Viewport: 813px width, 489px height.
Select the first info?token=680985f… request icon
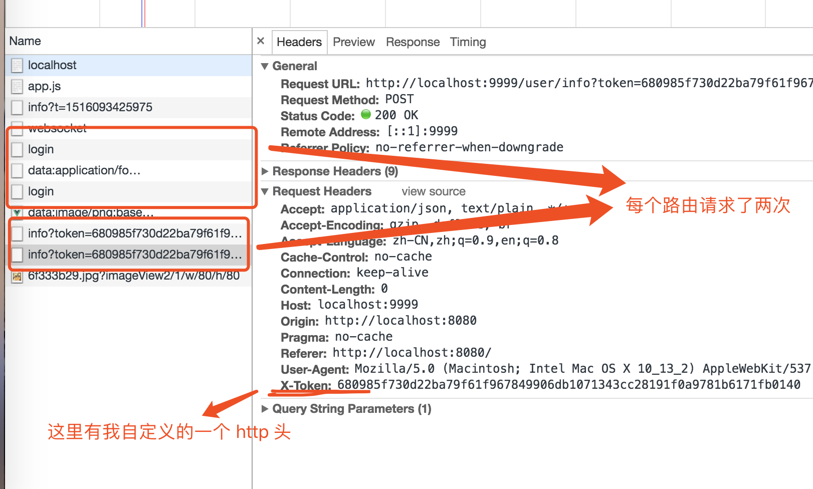click(x=17, y=234)
